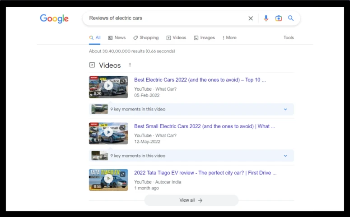Click the Videos section heading
This screenshot has height=217, width=350.
(x=110, y=65)
